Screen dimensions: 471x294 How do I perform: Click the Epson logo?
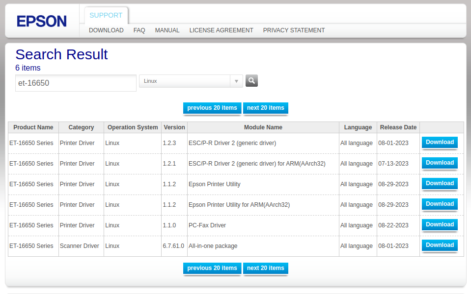(x=42, y=21)
